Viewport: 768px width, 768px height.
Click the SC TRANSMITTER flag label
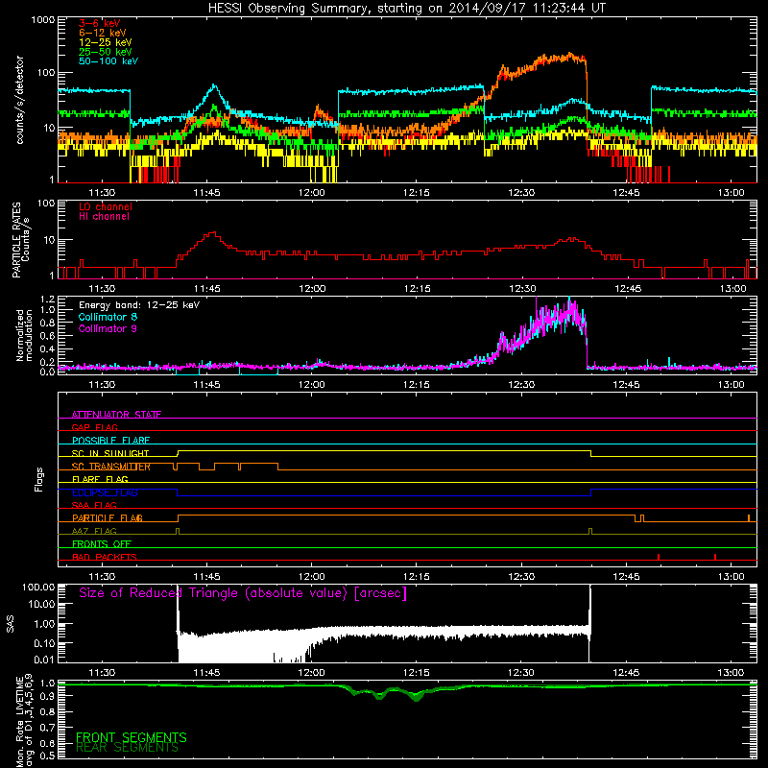coord(111,467)
